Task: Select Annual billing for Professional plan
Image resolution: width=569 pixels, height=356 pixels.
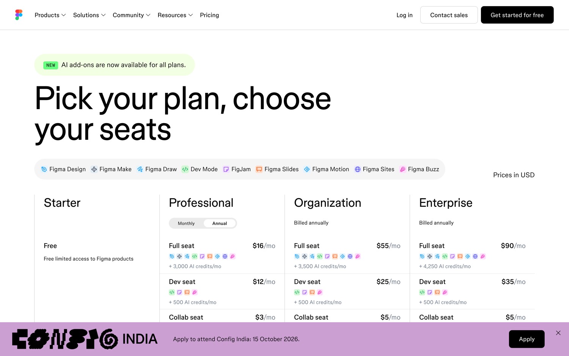Action: tap(220, 223)
